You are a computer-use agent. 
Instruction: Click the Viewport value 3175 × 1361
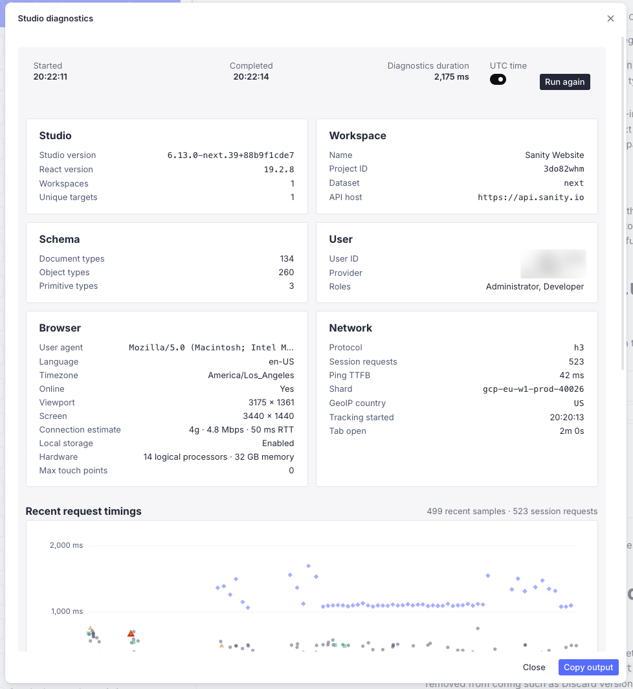pyautogui.click(x=271, y=403)
